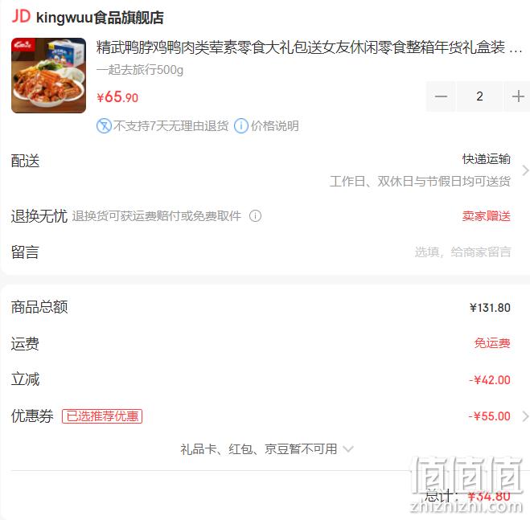Click the 价格说明 text link
The image size is (530, 520).
pos(275,126)
